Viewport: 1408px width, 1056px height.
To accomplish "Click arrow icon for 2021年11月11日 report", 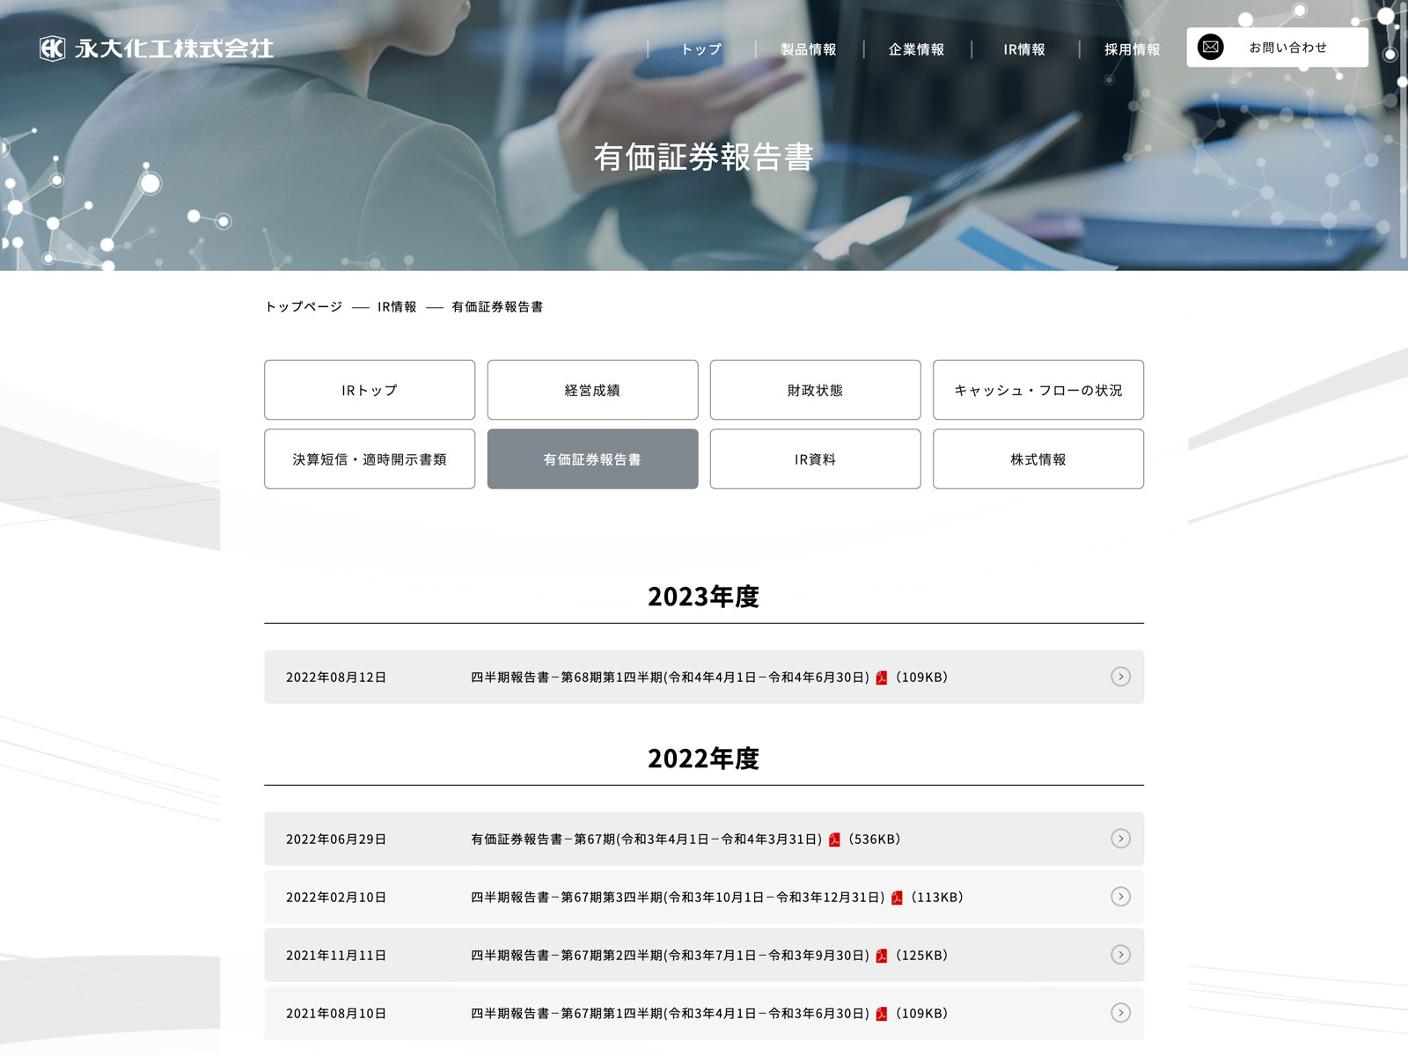I will (1120, 955).
